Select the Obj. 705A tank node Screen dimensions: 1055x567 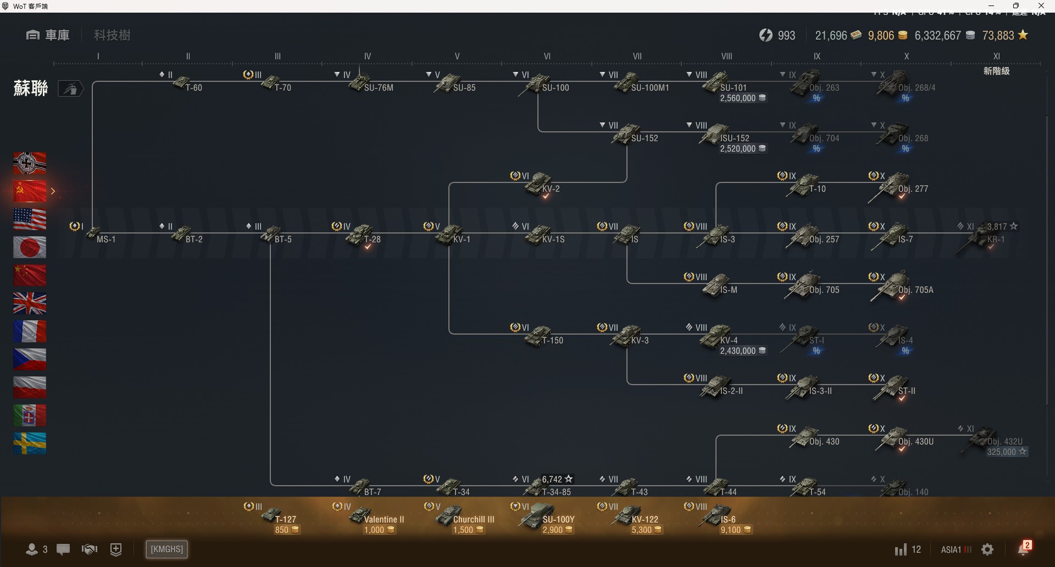click(901, 286)
